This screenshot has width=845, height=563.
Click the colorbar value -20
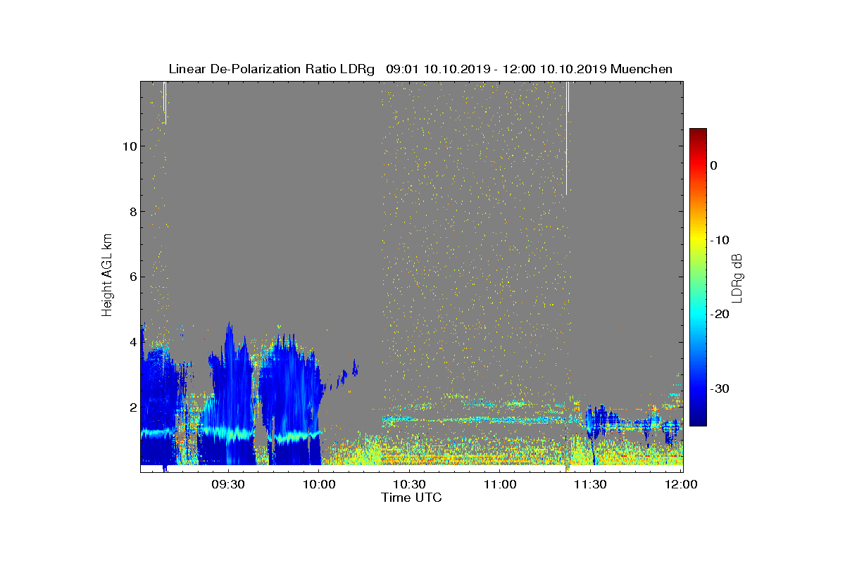point(720,315)
